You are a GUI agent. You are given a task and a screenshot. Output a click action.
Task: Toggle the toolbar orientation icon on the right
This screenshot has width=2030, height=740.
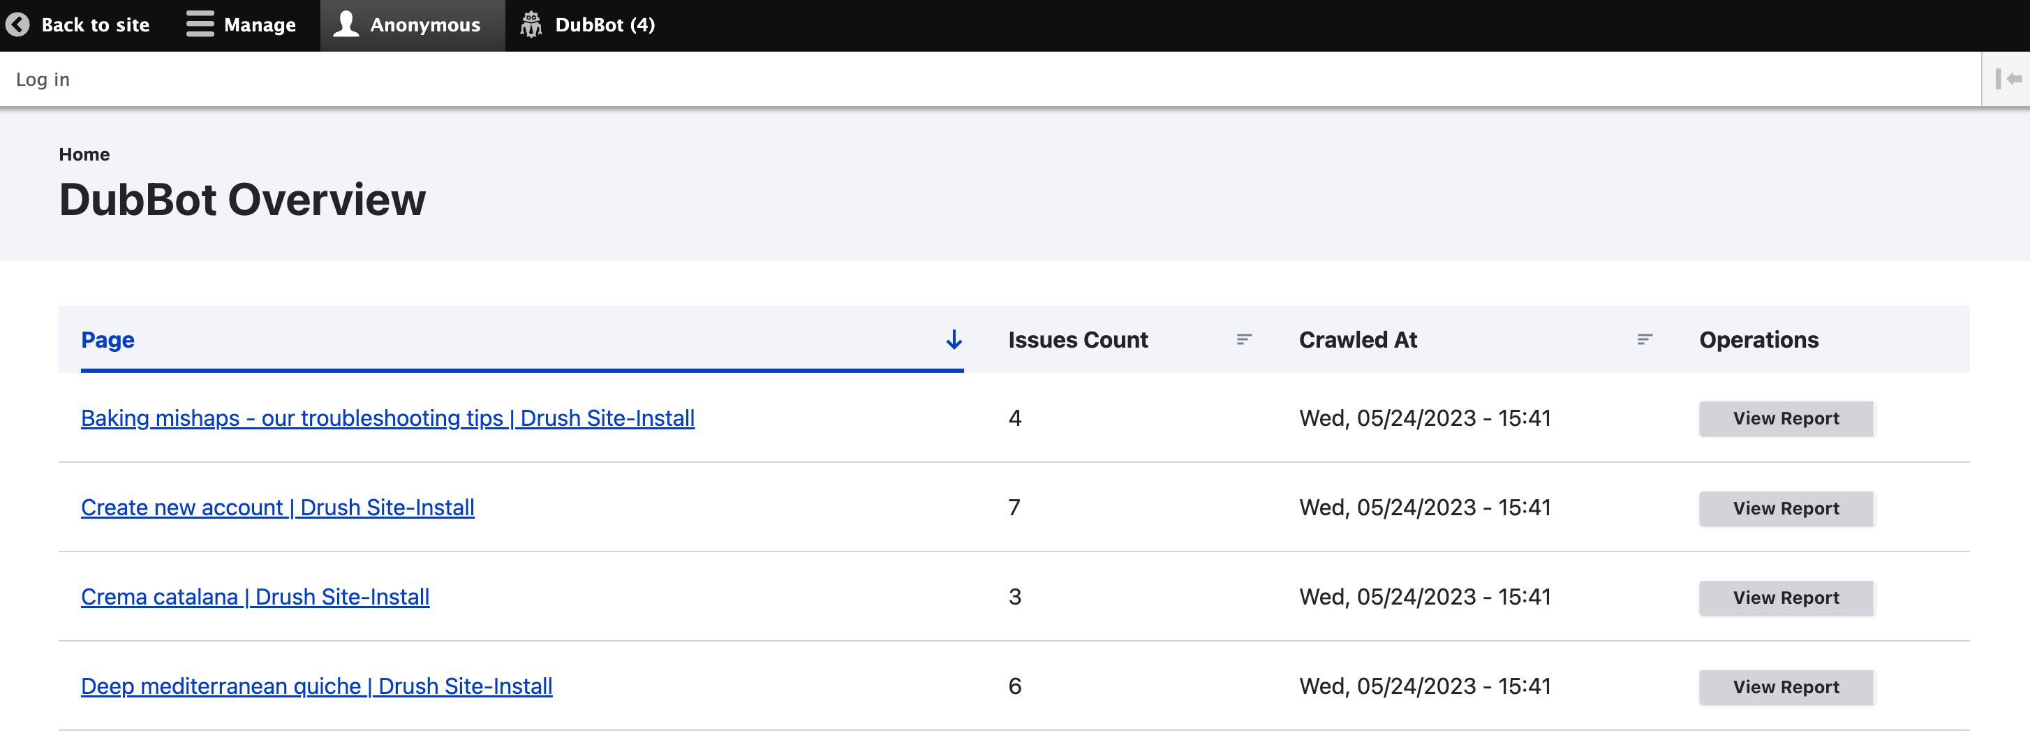coord(2008,78)
